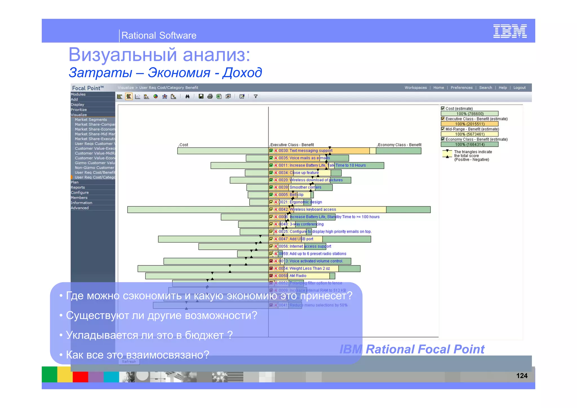Select User Reqs Customer view item
577x408 pixels.
point(95,144)
